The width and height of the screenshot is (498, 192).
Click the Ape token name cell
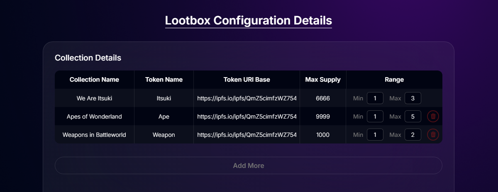point(164,117)
